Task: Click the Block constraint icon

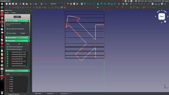Action: [x=98, y=7]
